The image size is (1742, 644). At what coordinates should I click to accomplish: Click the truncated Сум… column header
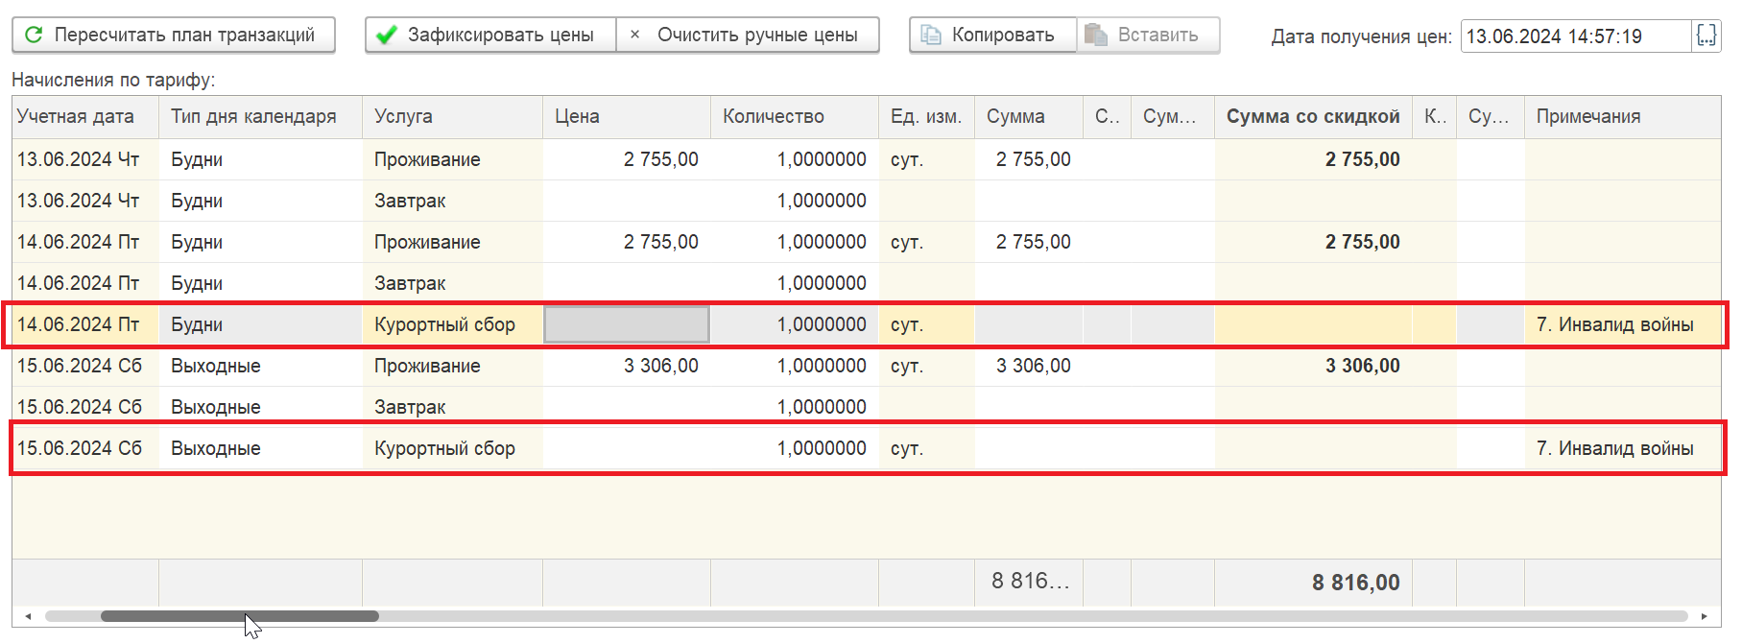[x=1172, y=117]
